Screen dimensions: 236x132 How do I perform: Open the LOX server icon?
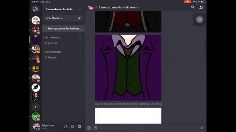36,30
